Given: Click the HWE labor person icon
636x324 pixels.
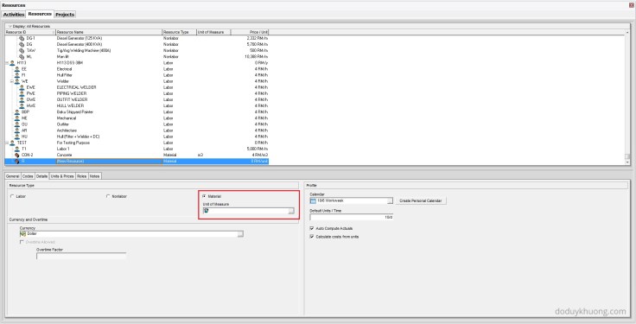Looking at the screenshot, I should pyautogui.click(x=22, y=105).
